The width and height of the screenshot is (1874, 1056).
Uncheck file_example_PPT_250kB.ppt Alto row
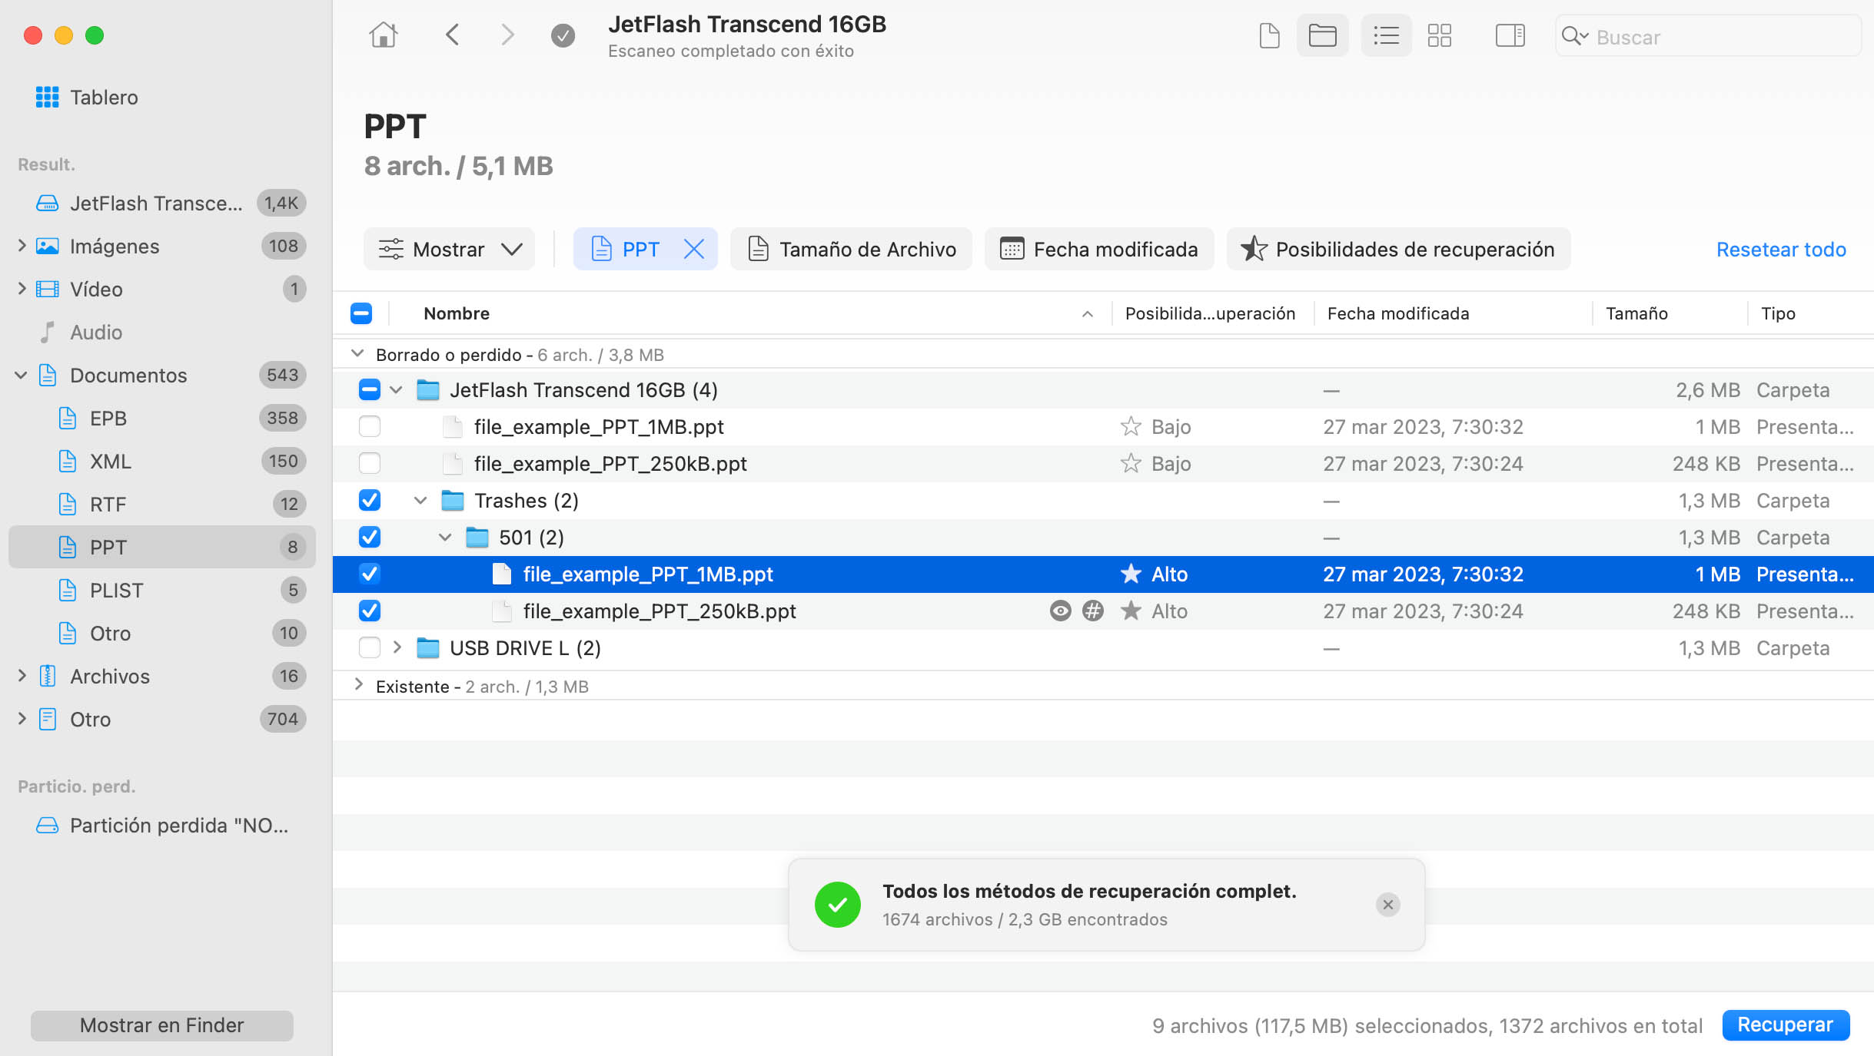(370, 611)
